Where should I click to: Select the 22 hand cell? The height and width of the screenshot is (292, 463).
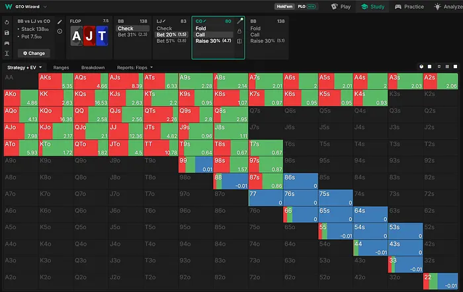click(x=441, y=281)
